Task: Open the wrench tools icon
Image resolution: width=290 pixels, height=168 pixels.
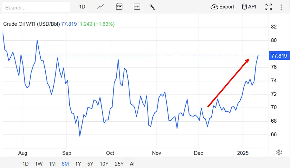Action: pyautogui.click(x=153, y=7)
